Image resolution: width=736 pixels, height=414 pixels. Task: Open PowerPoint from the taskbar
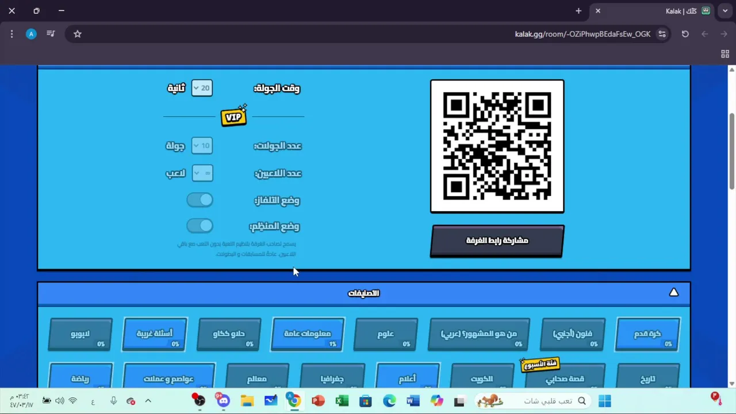[x=318, y=401]
